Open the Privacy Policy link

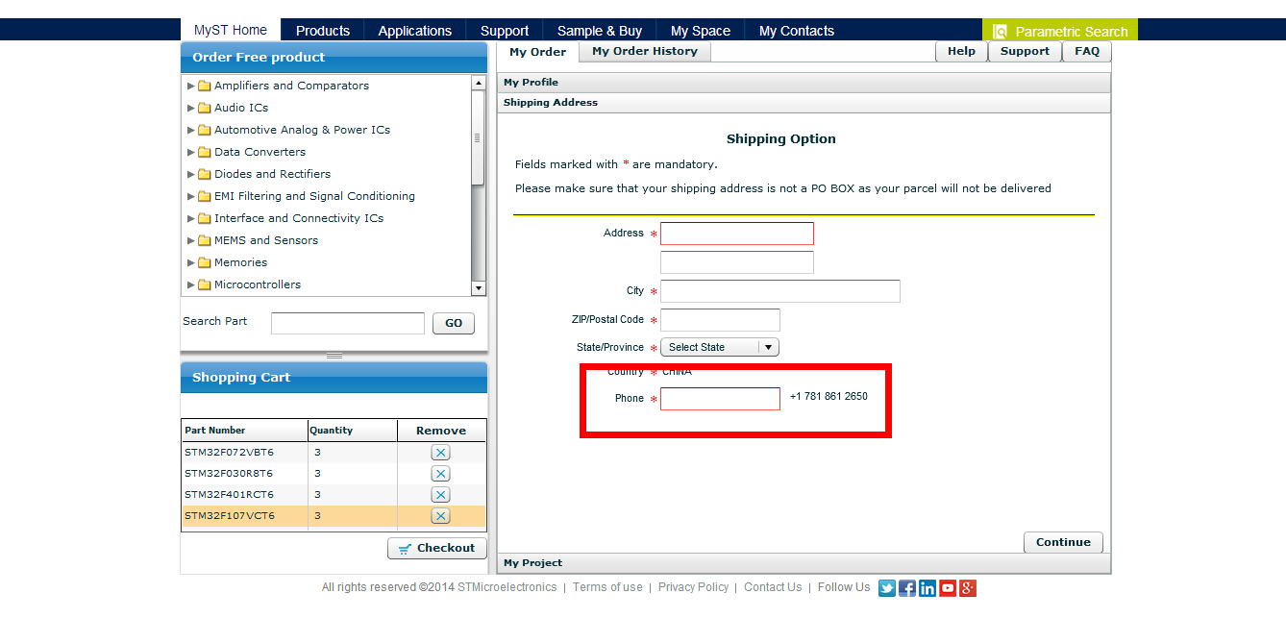click(x=693, y=587)
